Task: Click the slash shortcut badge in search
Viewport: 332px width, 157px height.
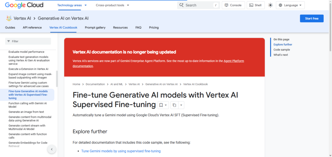Action: [x=216, y=5]
